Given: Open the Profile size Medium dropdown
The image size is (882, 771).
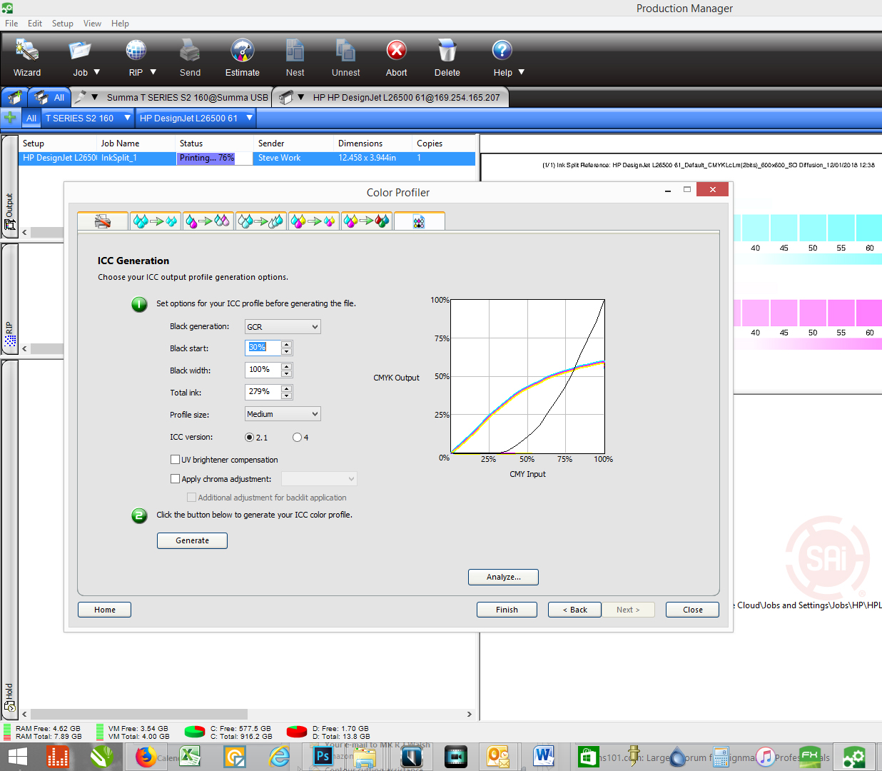Looking at the screenshot, I should pos(283,414).
